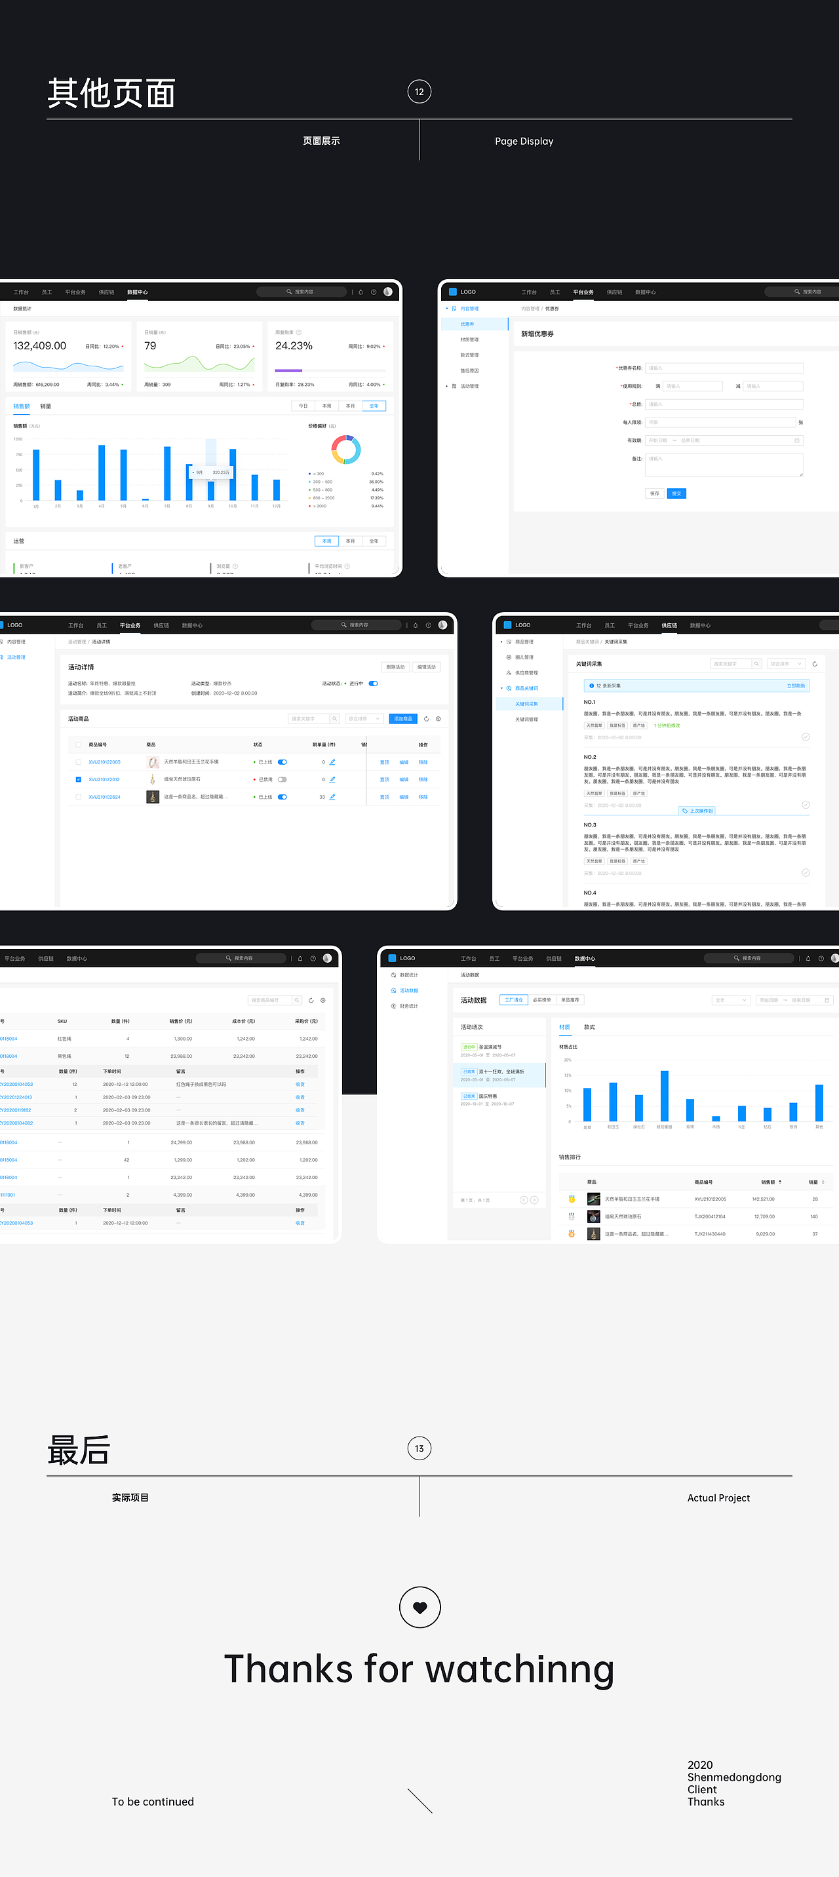Uncheck the checkbox for row XVU210122012
839x1877 pixels.
coord(79,780)
